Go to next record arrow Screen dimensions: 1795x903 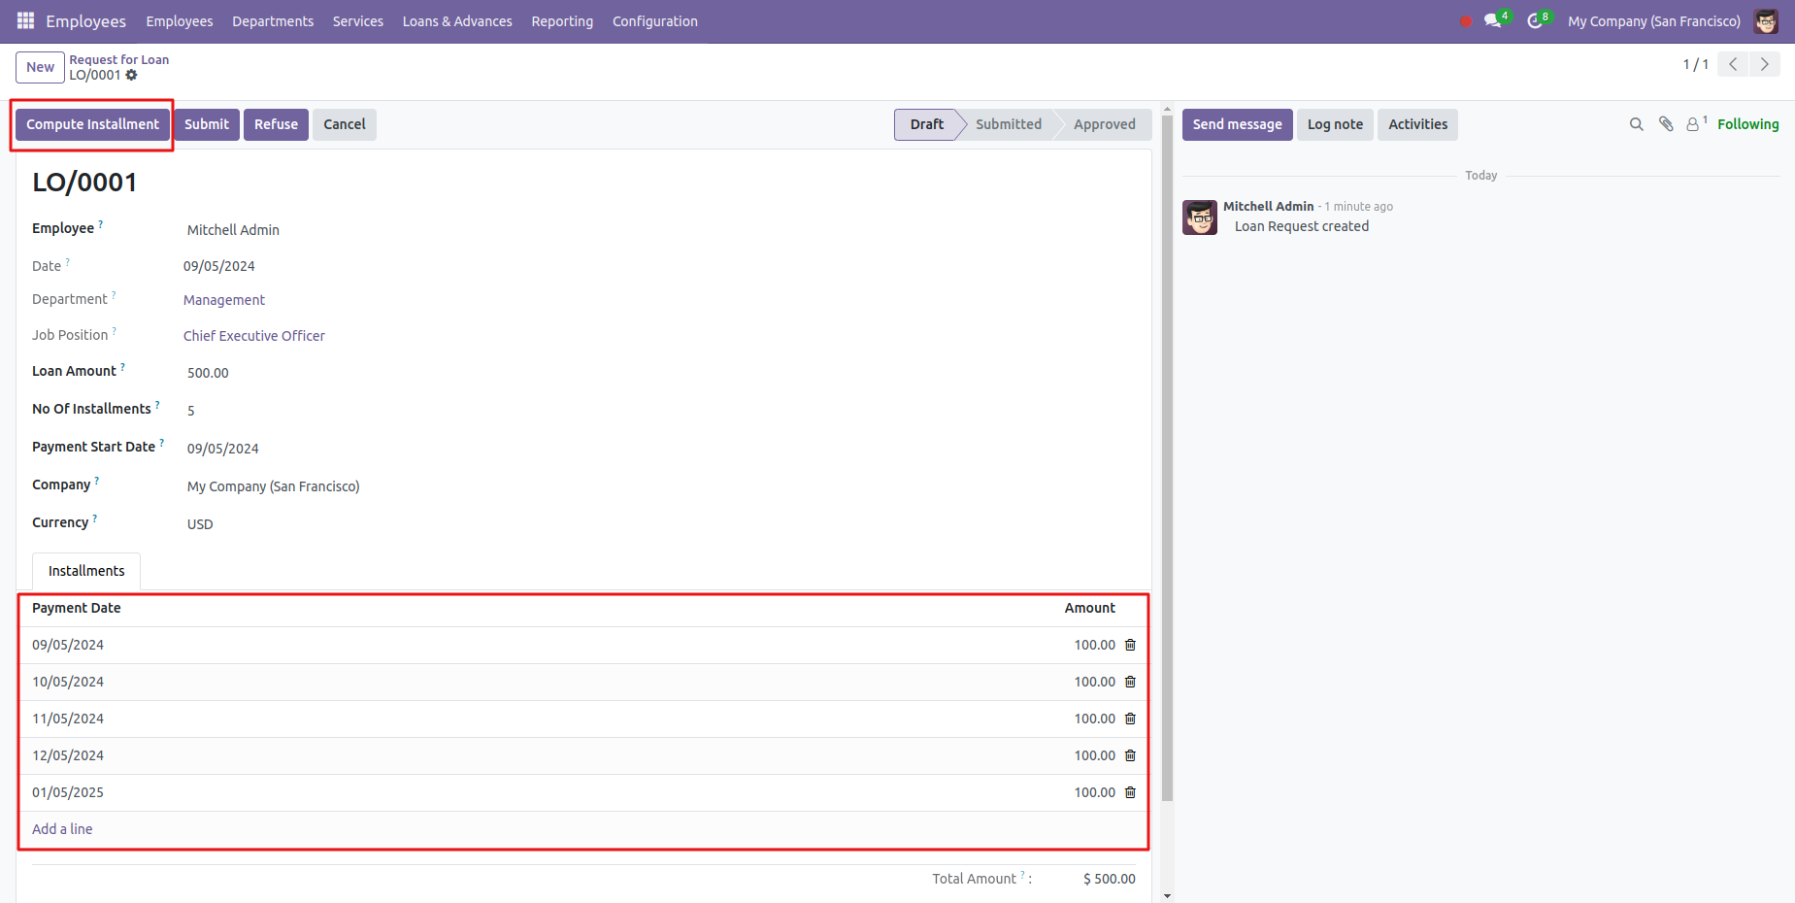(x=1764, y=64)
